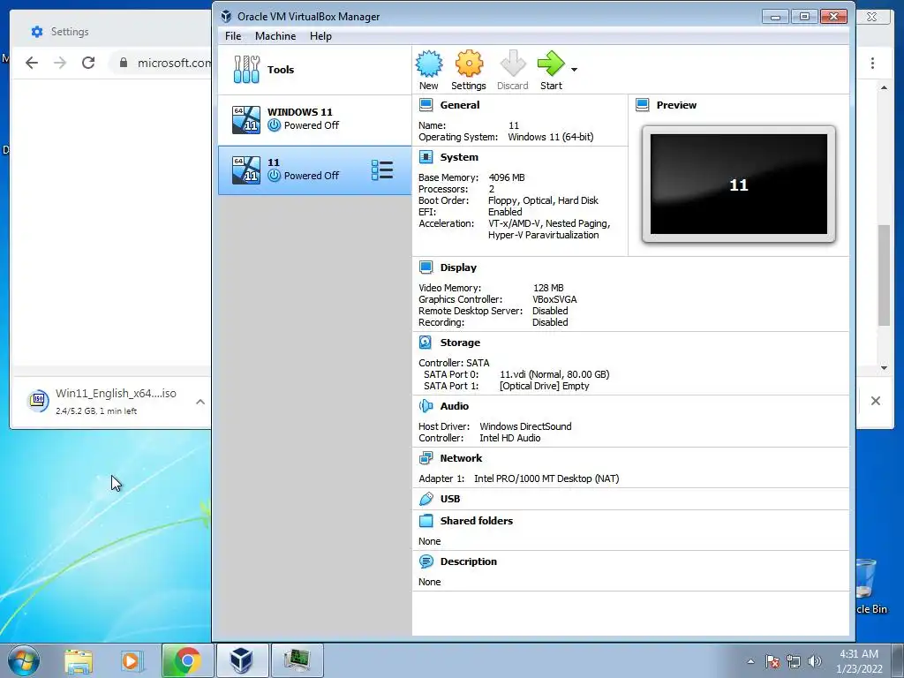Click 11.vdi (Normal, 80.00 GB) storage entry
Image resolution: width=904 pixels, height=678 pixels.
[x=554, y=374]
